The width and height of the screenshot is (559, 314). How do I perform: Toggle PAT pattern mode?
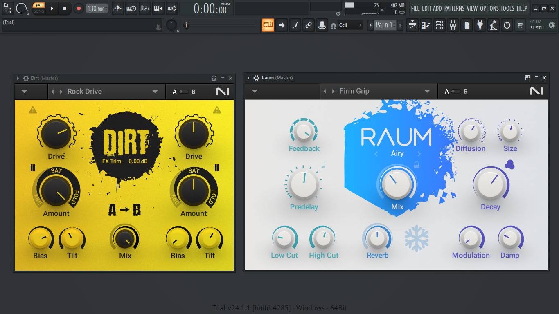39,5
